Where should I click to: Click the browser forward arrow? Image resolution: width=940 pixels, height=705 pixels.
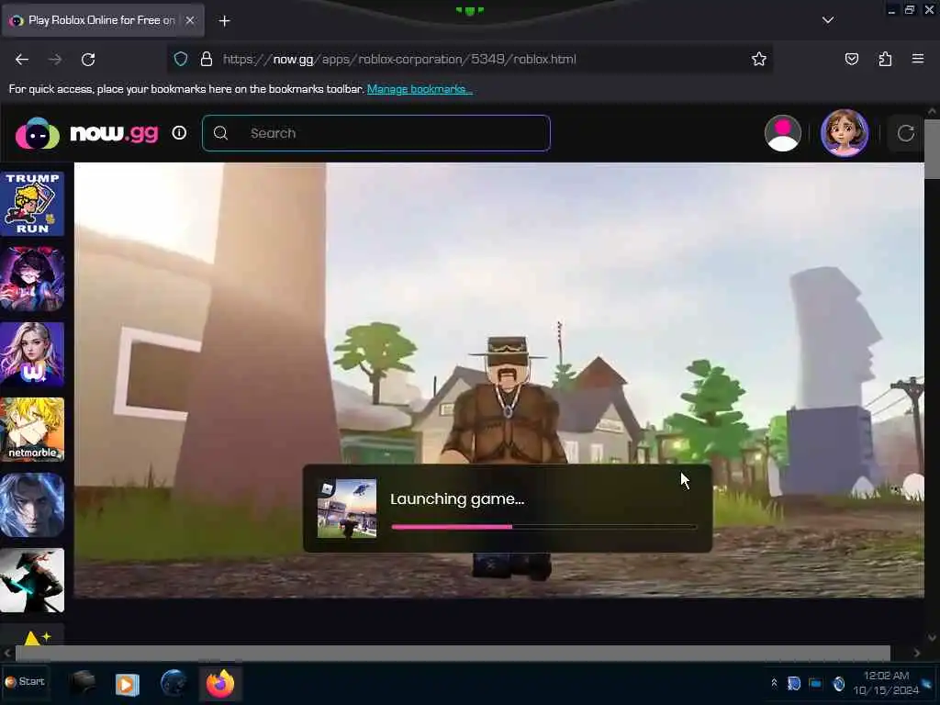tap(55, 60)
